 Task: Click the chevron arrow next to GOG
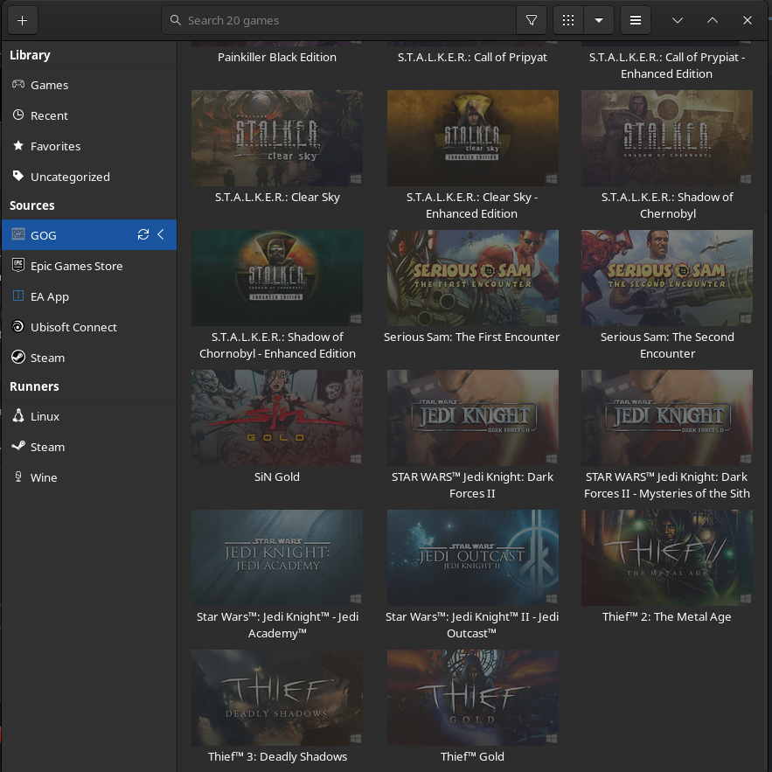pos(161,234)
